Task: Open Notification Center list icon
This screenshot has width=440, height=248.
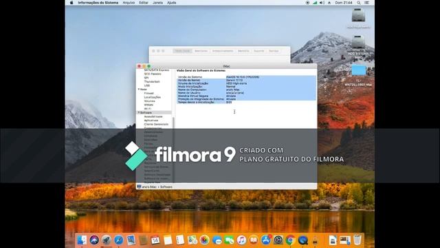Action: pyautogui.click(x=366, y=3)
